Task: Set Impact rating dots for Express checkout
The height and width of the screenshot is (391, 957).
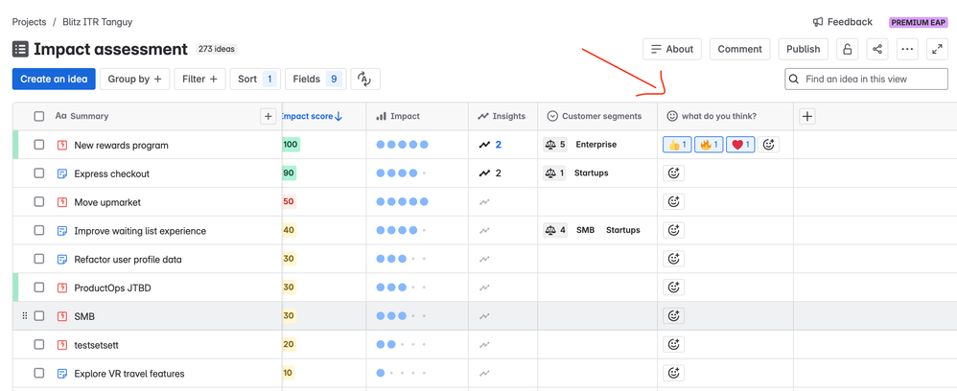Action: pos(402,173)
